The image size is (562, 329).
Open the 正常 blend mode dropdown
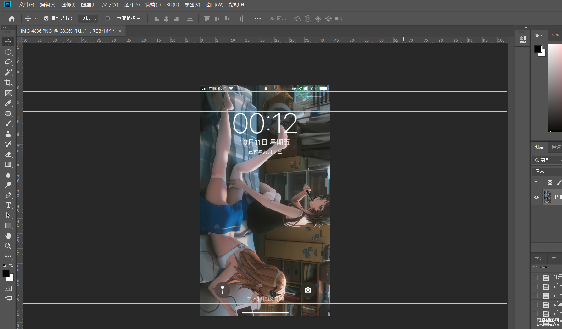pyautogui.click(x=547, y=172)
